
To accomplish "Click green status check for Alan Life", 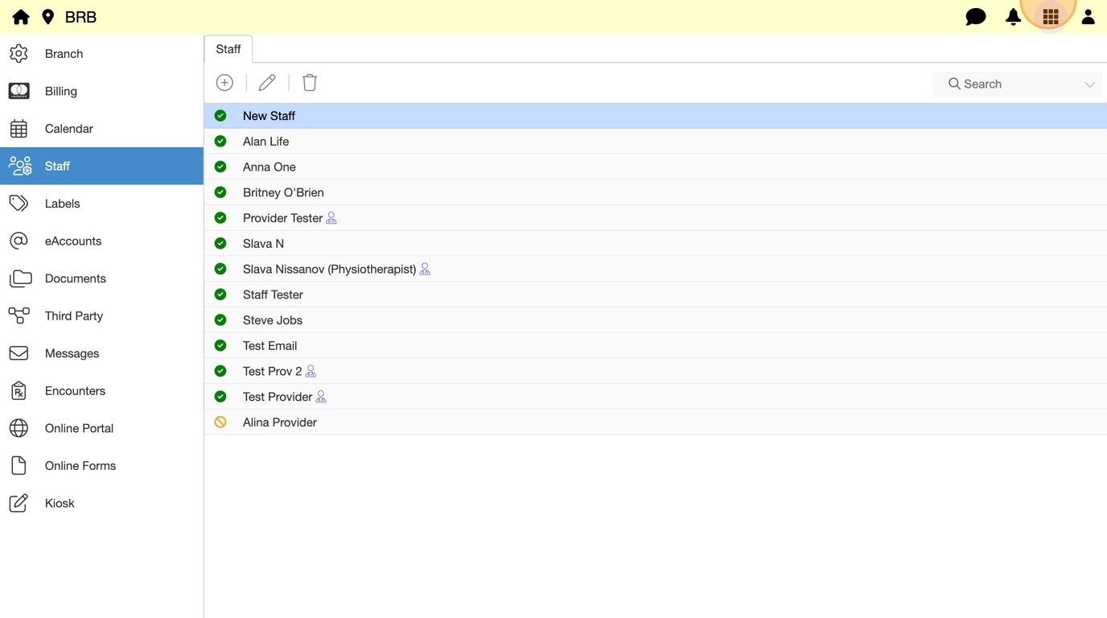I will coord(220,142).
